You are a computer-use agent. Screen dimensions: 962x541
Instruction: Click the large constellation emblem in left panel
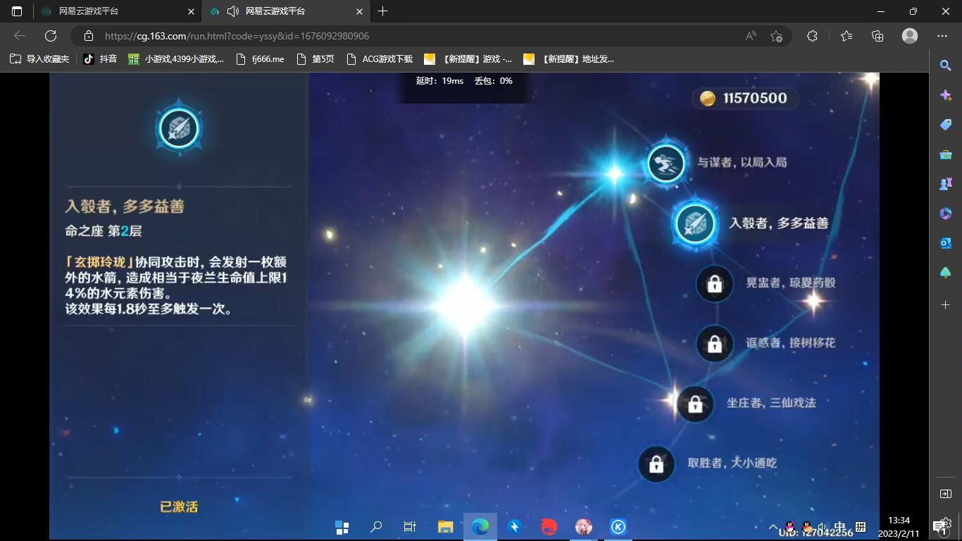tap(179, 128)
